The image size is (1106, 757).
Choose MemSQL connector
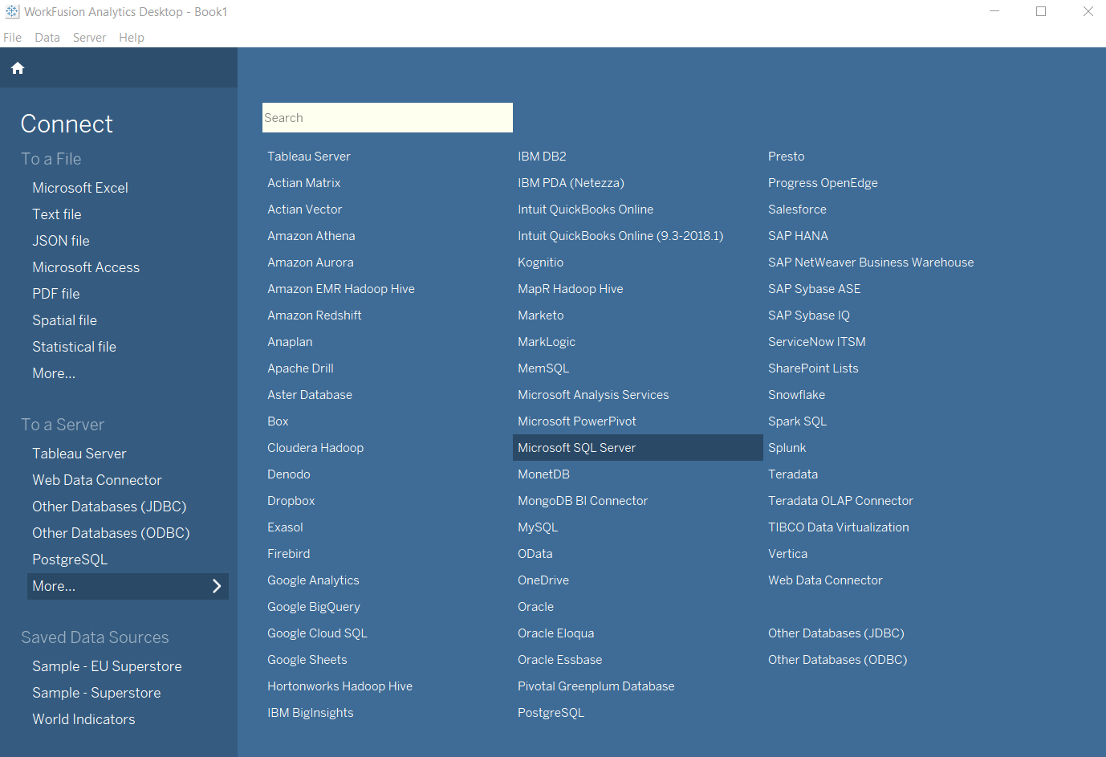[x=543, y=368]
